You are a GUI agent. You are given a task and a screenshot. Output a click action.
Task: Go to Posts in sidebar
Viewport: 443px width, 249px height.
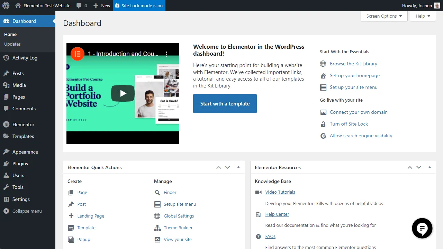click(28, 73)
